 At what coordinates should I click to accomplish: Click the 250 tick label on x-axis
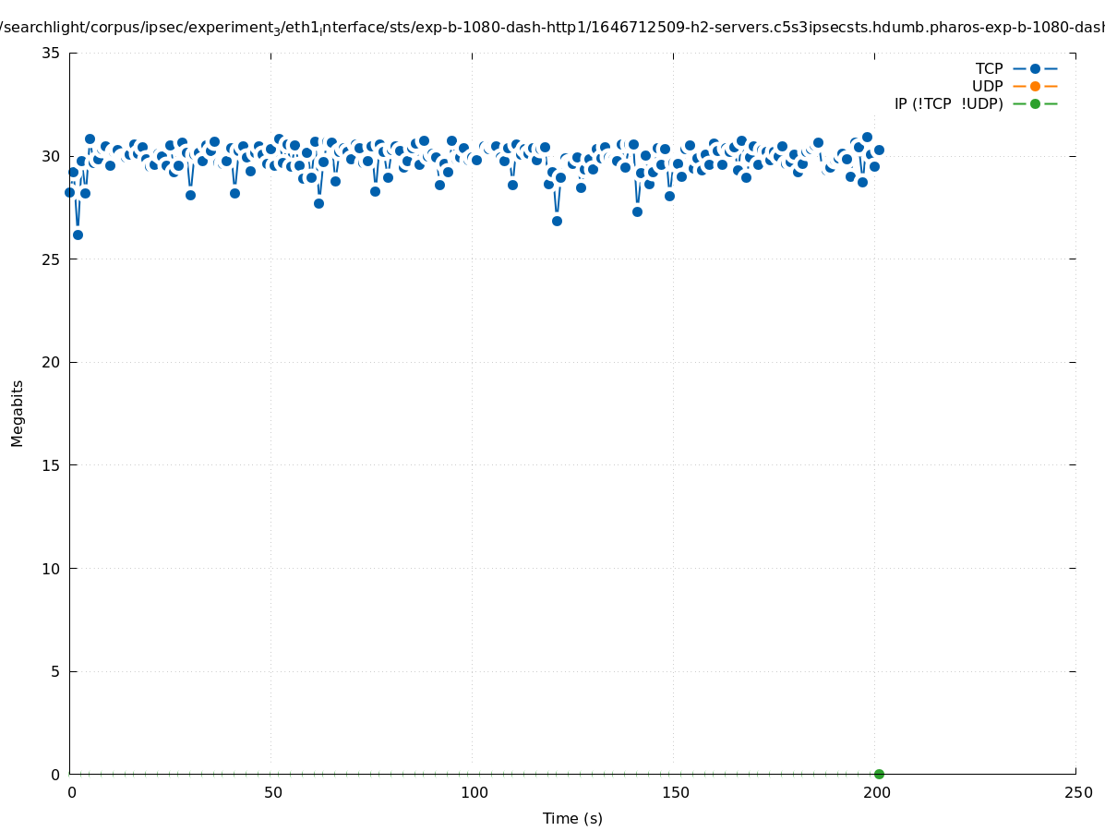point(1077,792)
